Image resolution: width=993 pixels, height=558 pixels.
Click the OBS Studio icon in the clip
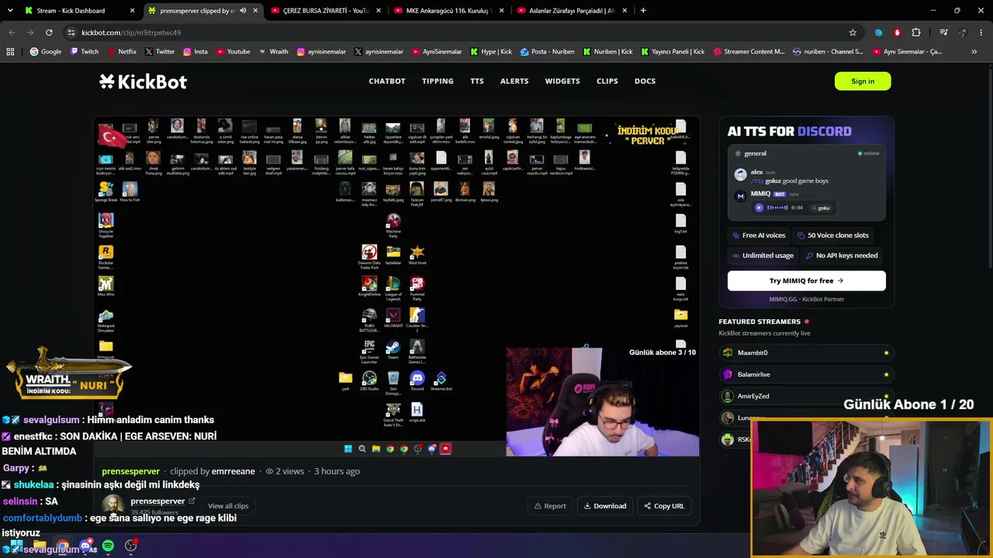tap(369, 381)
